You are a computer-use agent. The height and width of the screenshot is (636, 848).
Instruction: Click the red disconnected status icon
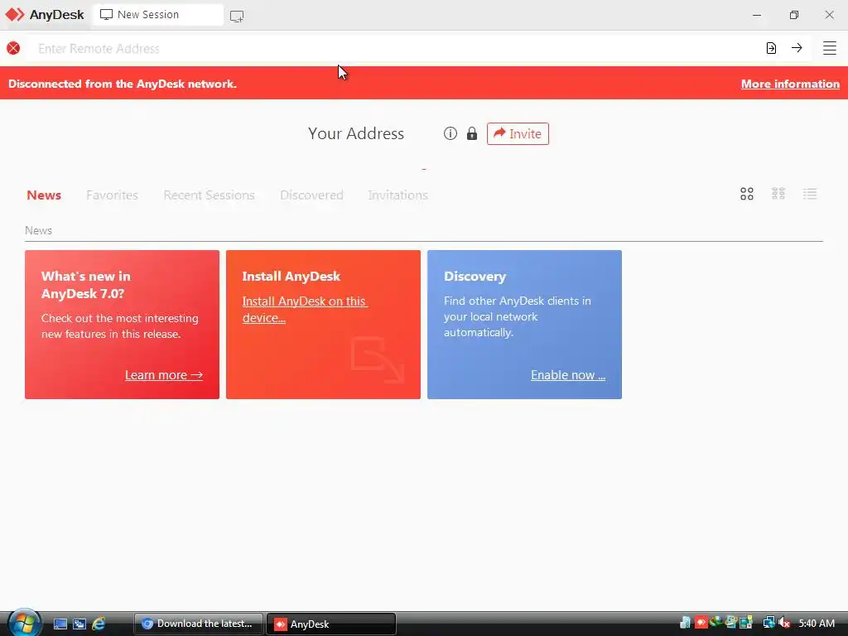pos(13,48)
